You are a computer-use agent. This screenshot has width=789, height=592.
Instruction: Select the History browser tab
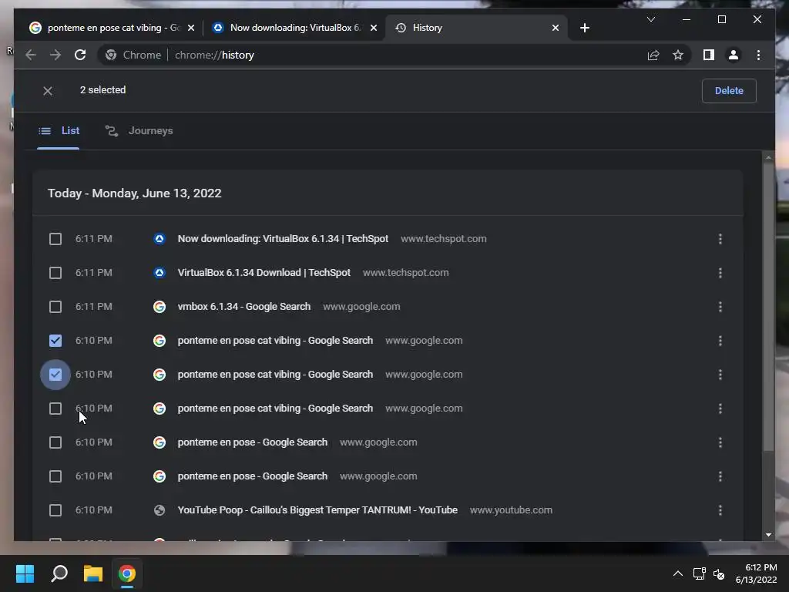[476, 28]
